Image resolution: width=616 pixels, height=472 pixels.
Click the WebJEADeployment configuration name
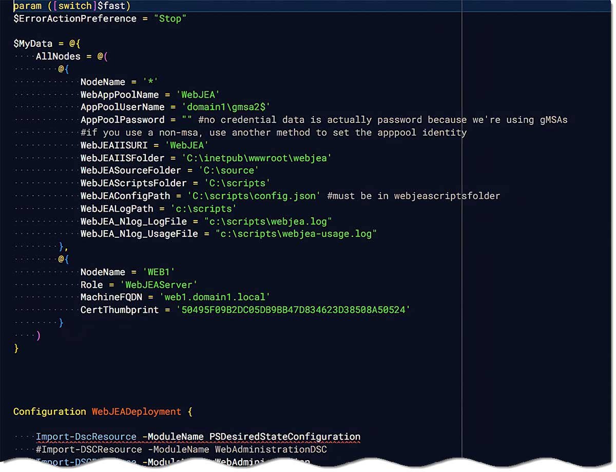tap(136, 411)
